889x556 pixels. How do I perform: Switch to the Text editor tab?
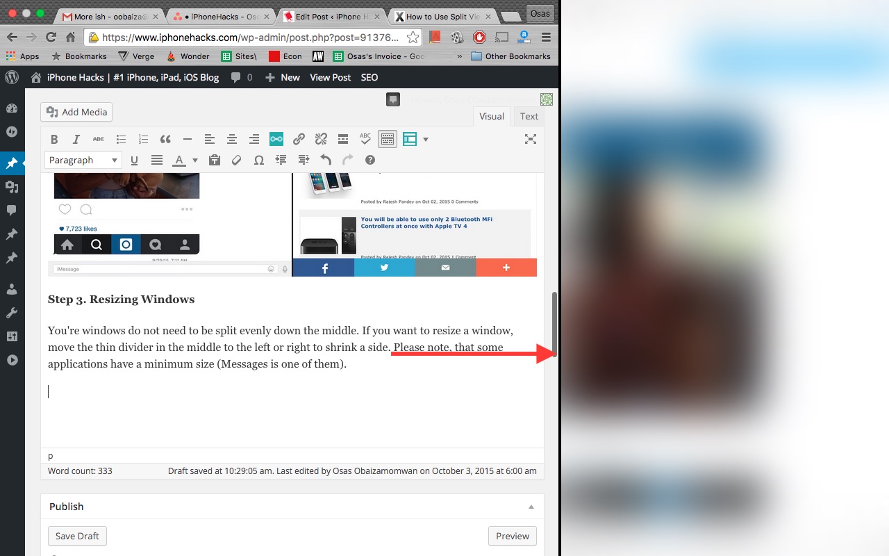pos(529,116)
